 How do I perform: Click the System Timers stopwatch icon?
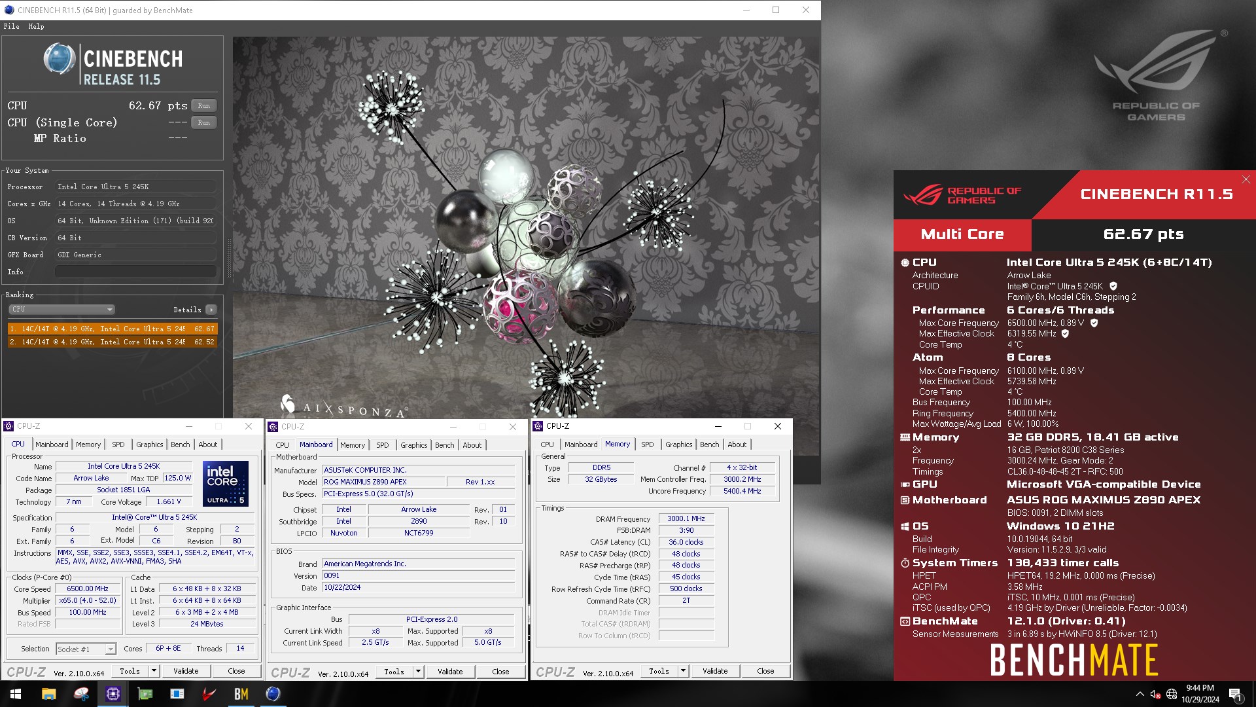click(905, 563)
